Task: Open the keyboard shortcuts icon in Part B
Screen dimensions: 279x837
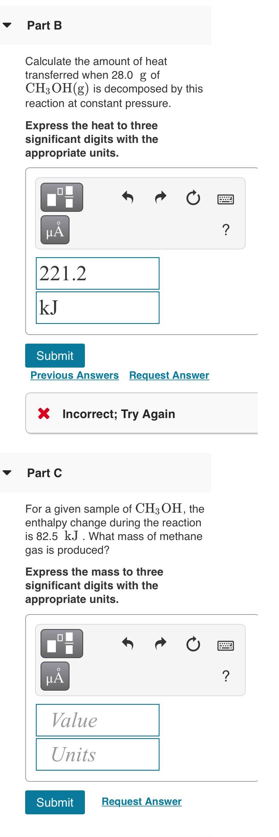Action: click(226, 198)
